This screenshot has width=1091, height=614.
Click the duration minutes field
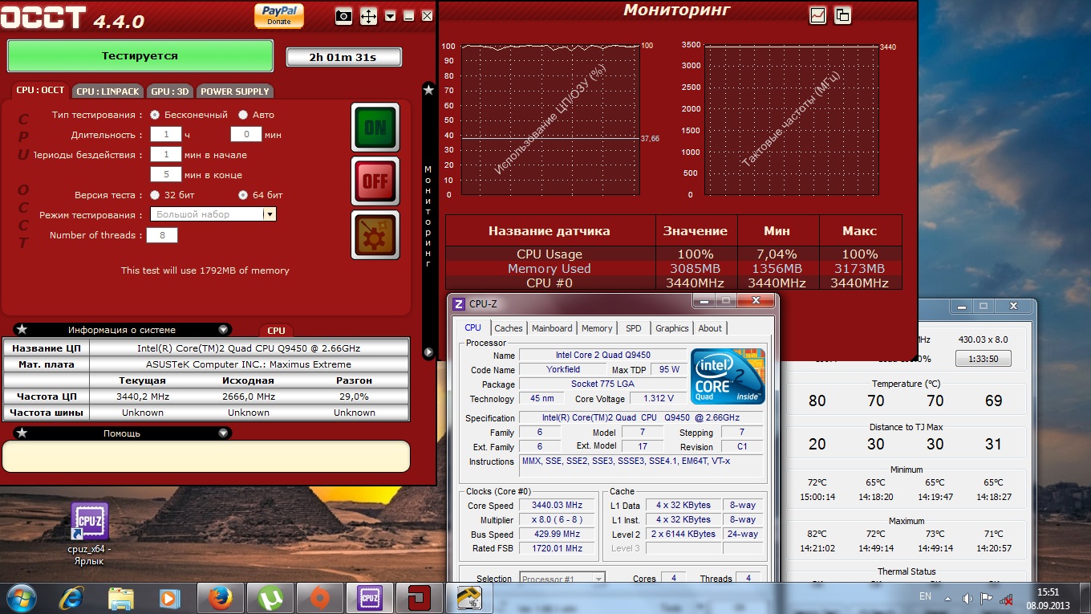point(246,135)
